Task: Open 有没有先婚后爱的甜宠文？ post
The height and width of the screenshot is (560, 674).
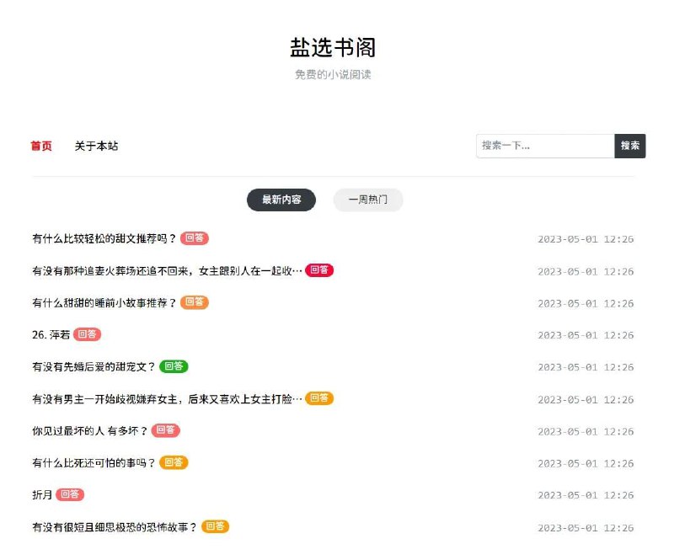Action: pos(94,367)
